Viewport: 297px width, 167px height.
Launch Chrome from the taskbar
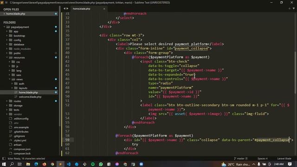point(52,164)
